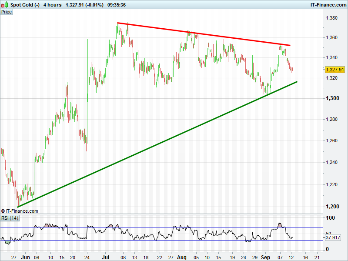The height and width of the screenshot is (261, 348).
Task: Click the RSI (14) indicator label
Action: [10, 218]
